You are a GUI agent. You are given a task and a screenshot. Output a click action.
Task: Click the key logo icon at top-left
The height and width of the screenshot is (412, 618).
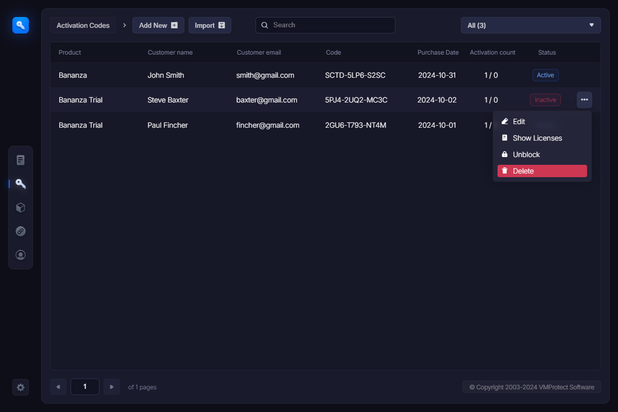click(21, 25)
